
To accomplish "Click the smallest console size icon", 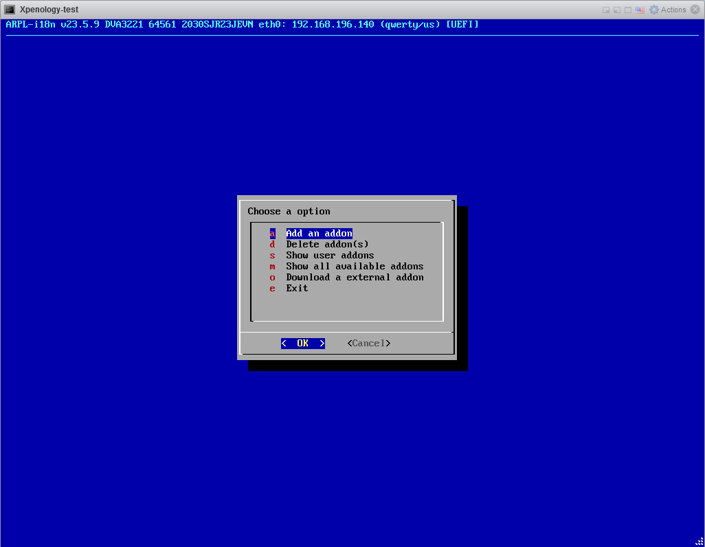I will 606,10.
